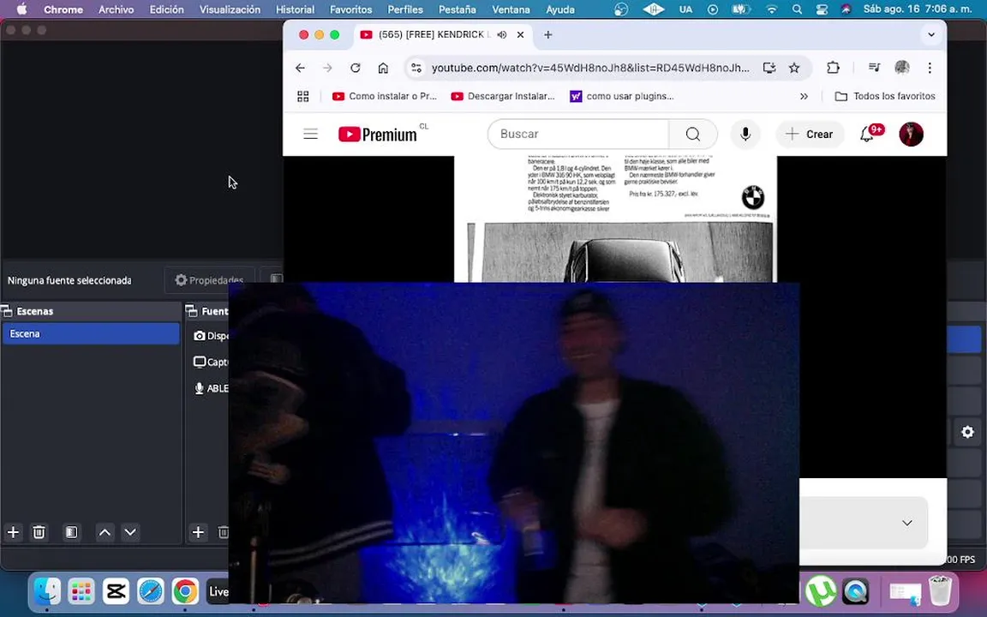Click the install app icon in address bar
The height and width of the screenshot is (617, 987).
click(x=769, y=68)
